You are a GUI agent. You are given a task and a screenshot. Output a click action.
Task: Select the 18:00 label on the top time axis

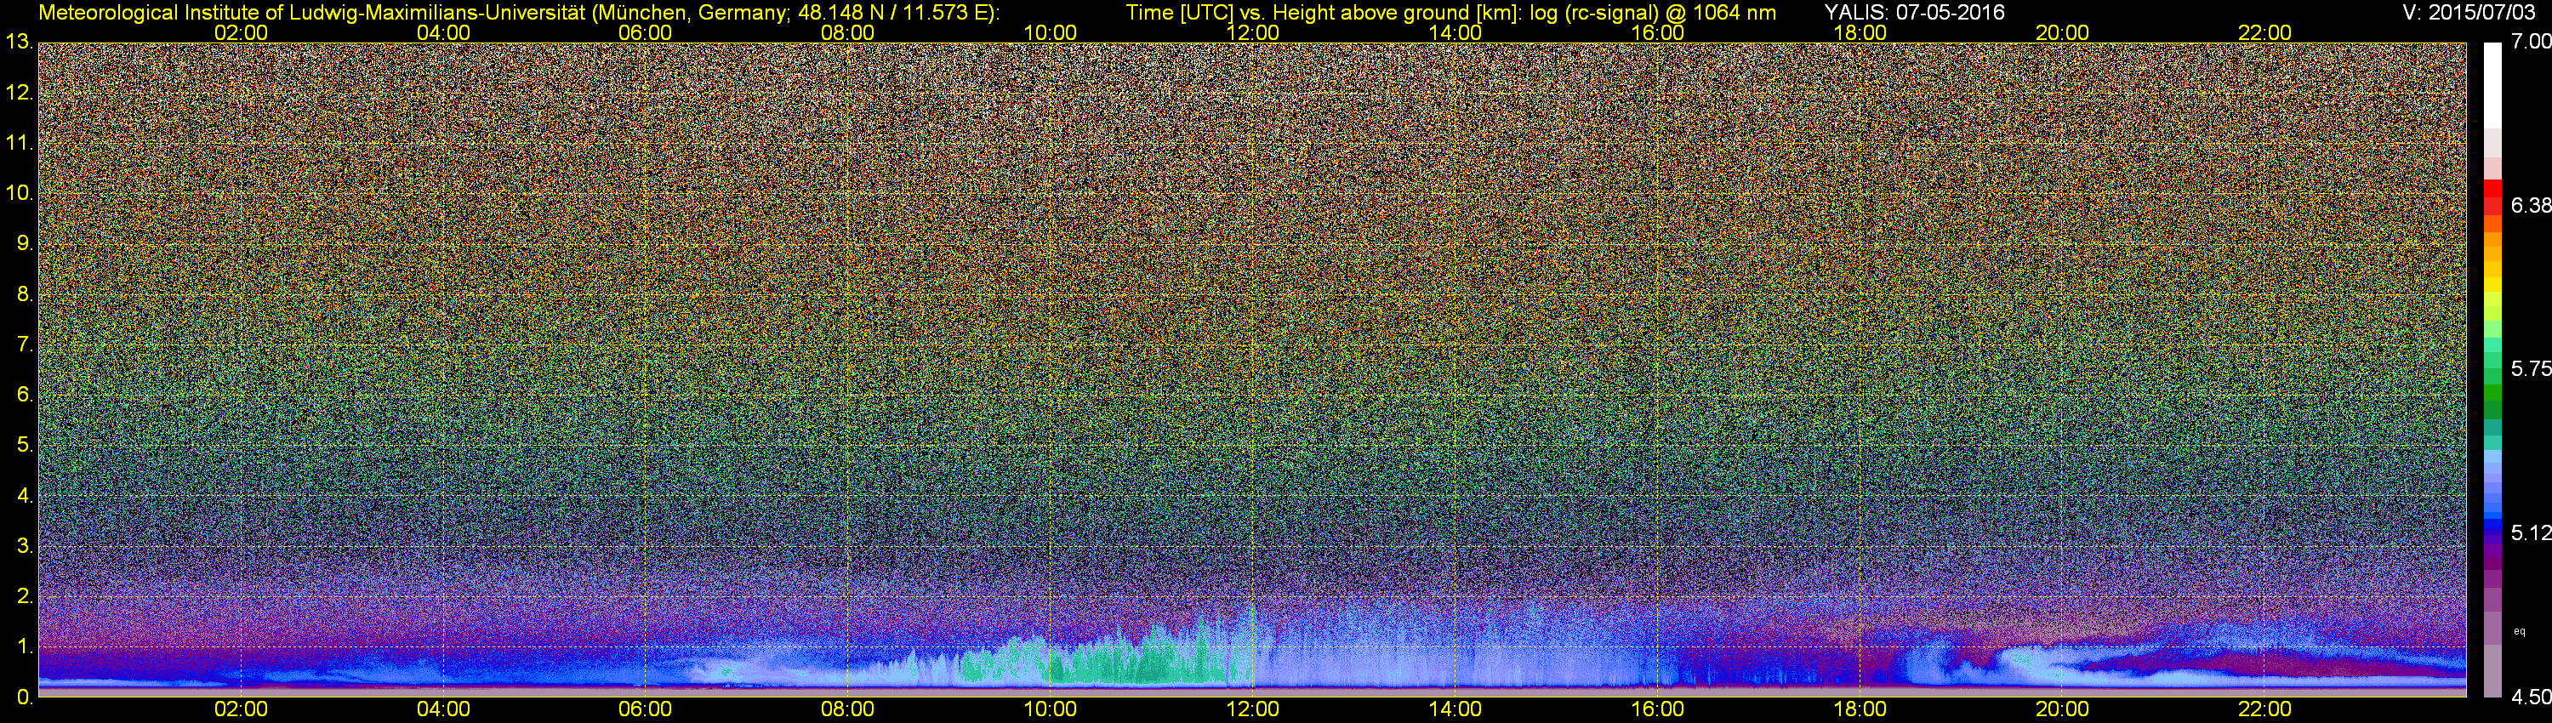1860,31
